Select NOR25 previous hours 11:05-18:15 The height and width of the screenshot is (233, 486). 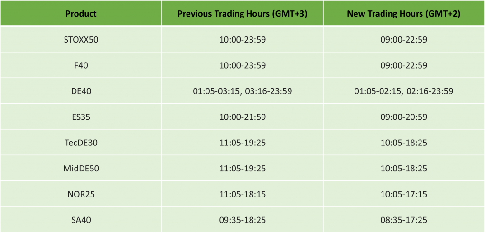(x=242, y=194)
